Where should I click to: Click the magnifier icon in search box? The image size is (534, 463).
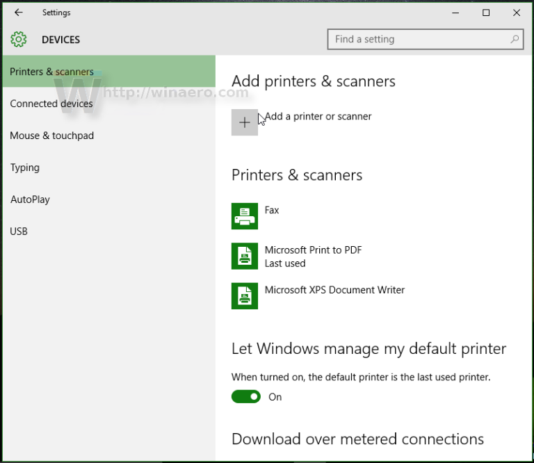pos(515,40)
